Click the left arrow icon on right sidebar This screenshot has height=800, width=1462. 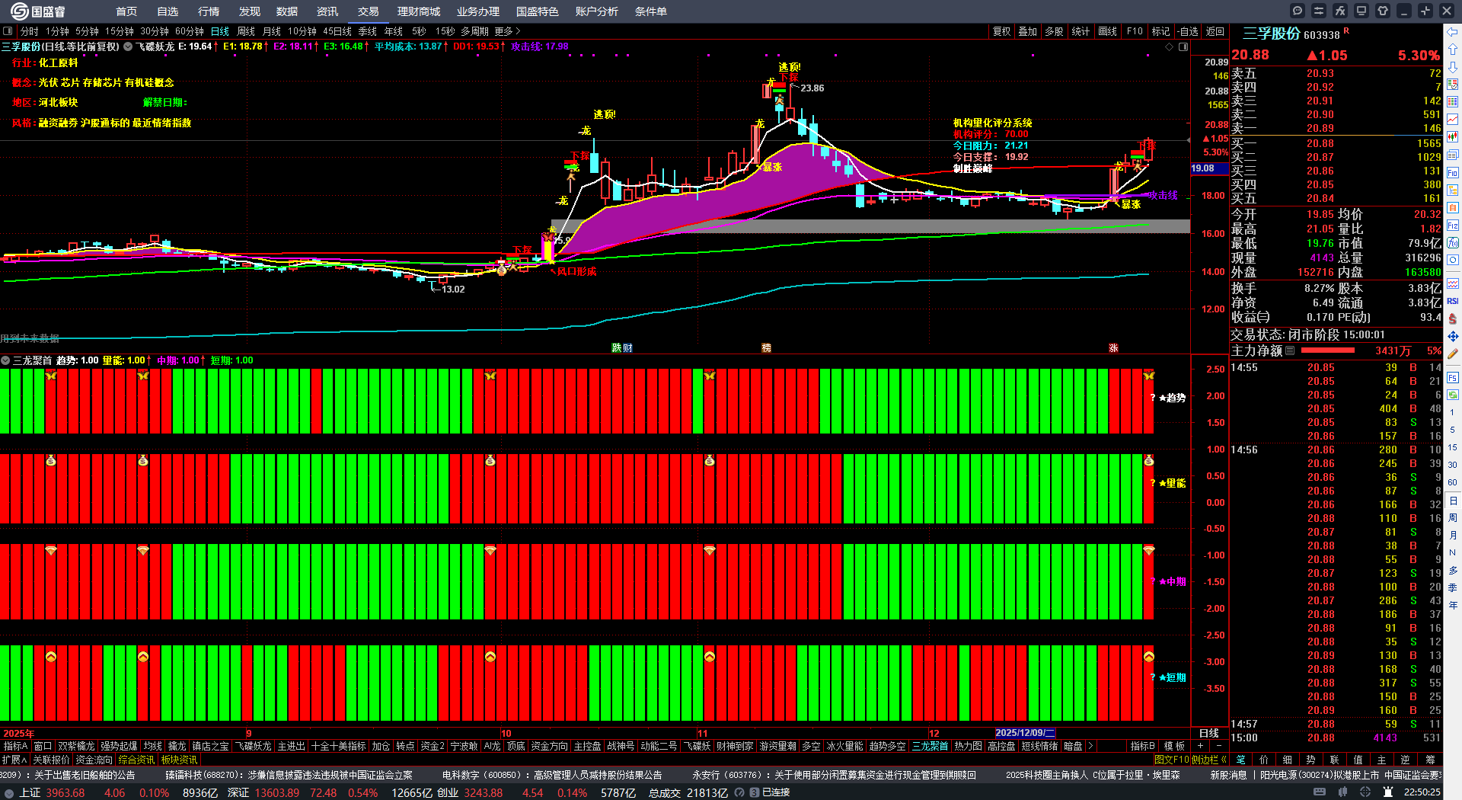(1453, 32)
